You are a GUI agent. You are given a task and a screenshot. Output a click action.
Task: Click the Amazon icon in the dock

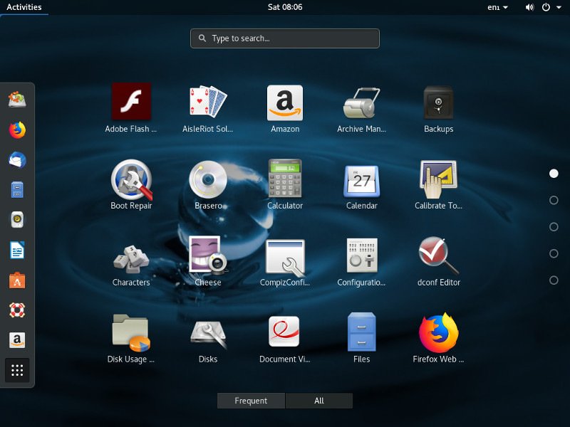pyautogui.click(x=17, y=340)
